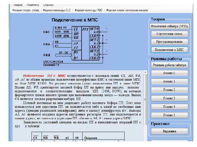
Task: Click Назначение таймера (УГО) button
Action: pyautogui.click(x=169, y=26)
